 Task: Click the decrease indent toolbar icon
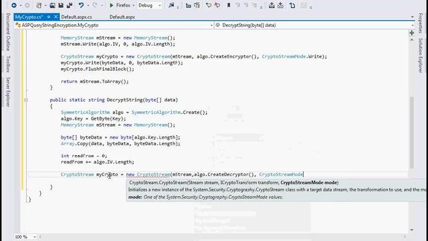[x=189, y=5]
